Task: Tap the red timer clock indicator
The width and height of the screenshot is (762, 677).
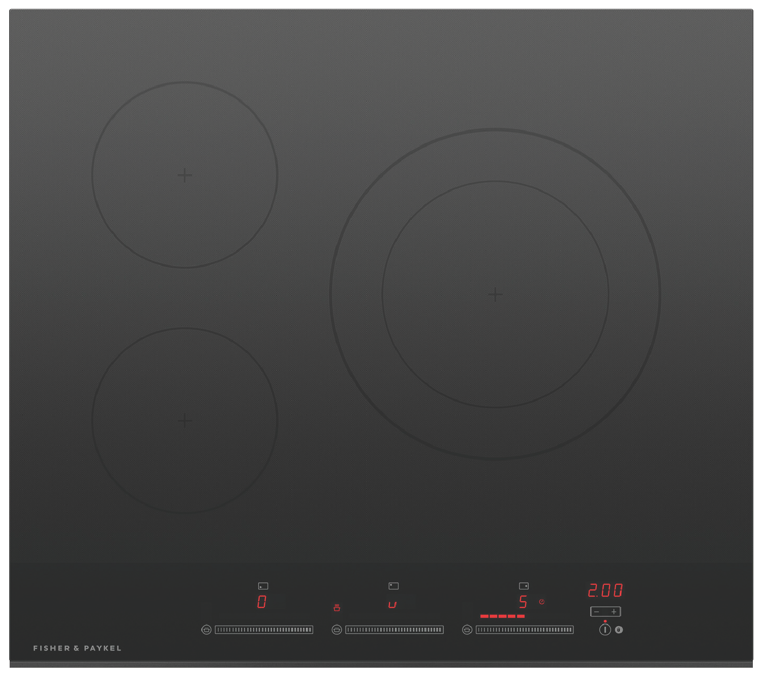Action: tap(542, 602)
